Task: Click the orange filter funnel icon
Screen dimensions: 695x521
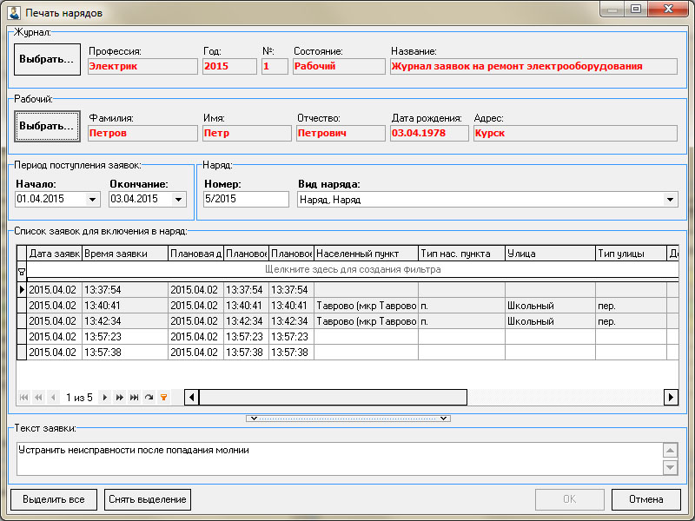Action: tap(162, 397)
